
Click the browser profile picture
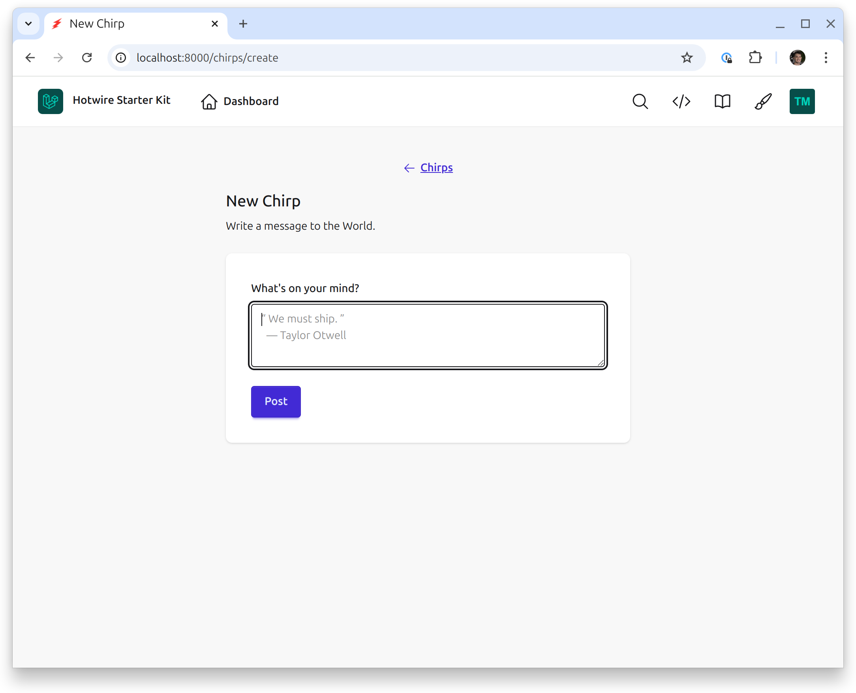[x=797, y=58]
